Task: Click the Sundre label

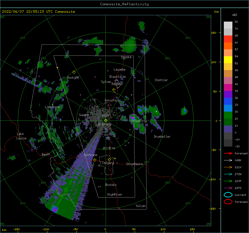Action: (x=84, y=115)
